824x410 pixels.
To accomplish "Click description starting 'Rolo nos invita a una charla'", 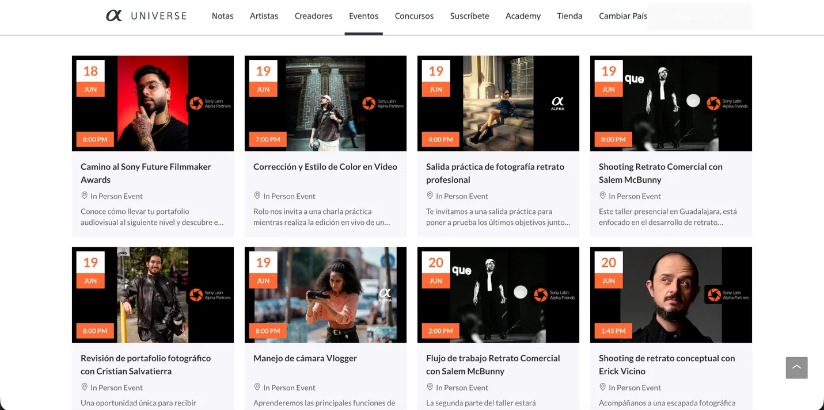I will 322,217.
